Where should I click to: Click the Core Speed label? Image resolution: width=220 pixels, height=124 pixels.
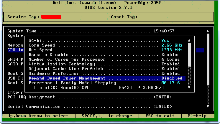point(42,45)
